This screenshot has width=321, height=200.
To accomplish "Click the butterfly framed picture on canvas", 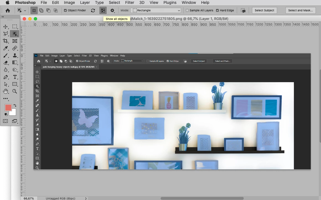I will [x=93, y=121].
